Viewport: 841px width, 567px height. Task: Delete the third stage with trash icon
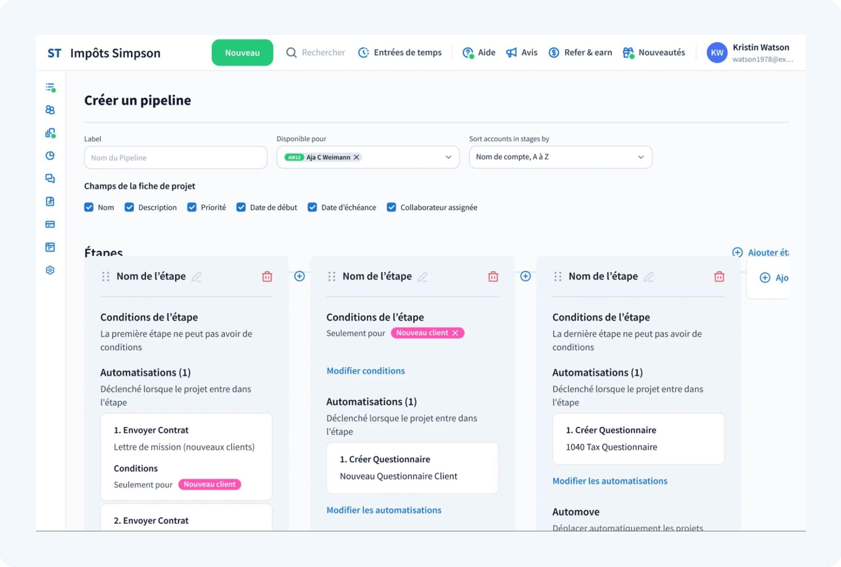[719, 276]
